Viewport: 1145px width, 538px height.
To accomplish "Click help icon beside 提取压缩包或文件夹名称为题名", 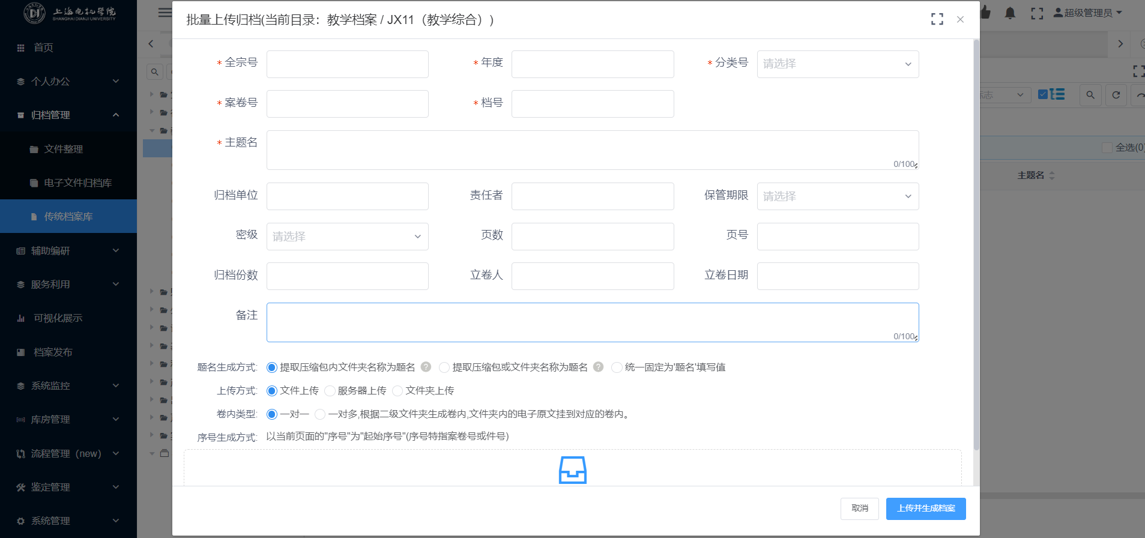I will click(x=598, y=367).
